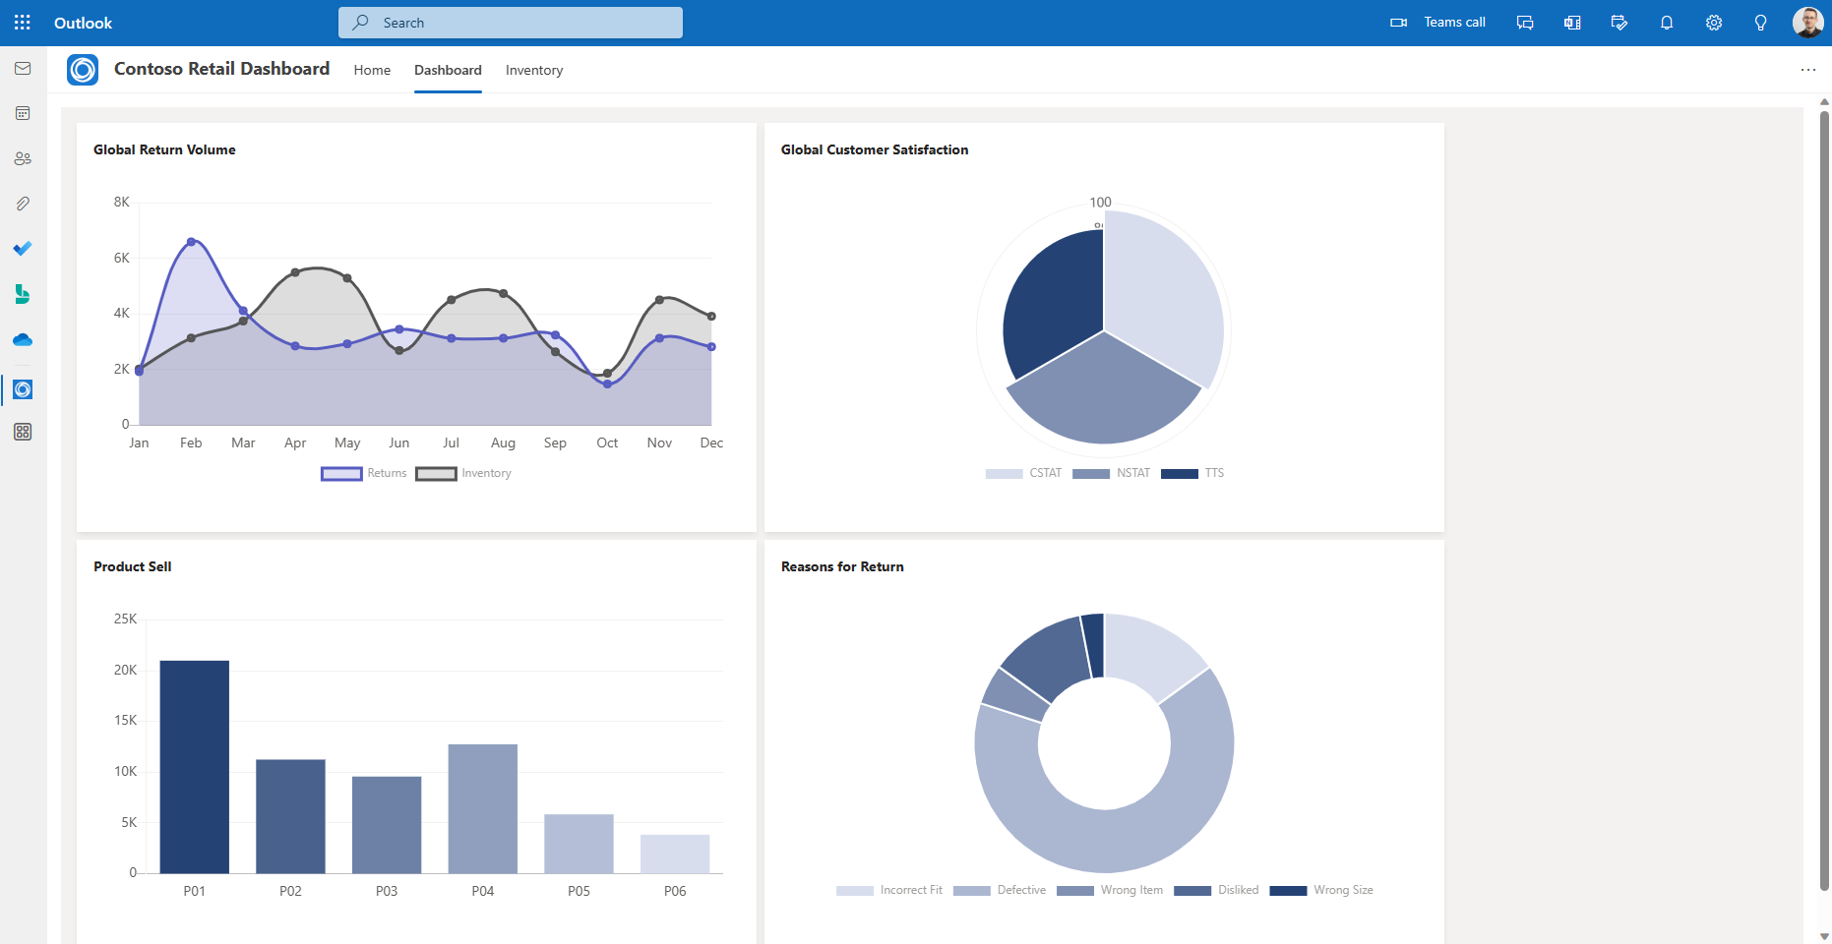Click the P04 bar in Product Sell
Viewport: 1832px width, 944px height.
tap(483, 808)
